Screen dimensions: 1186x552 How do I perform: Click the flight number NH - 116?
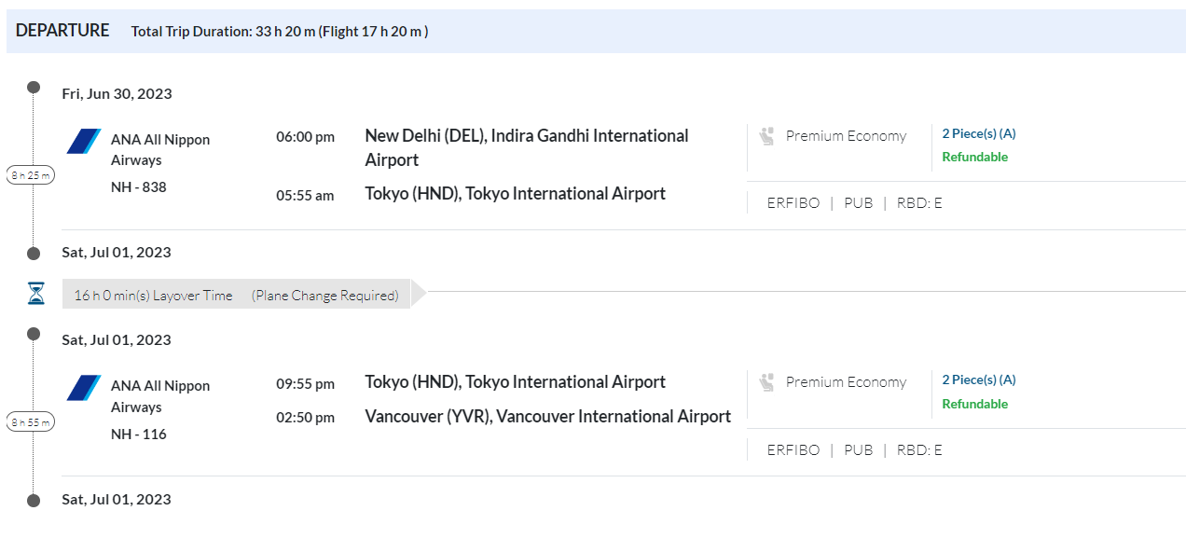138,434
